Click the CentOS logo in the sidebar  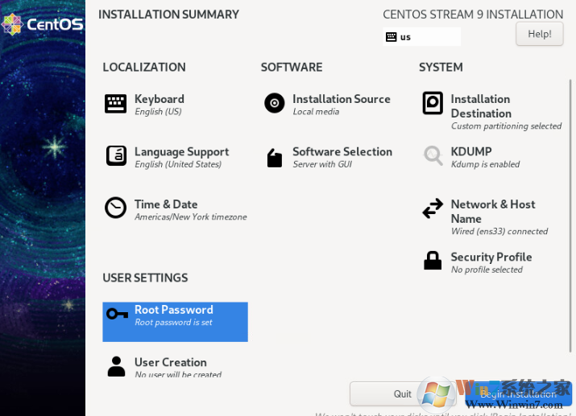tap(43, 24)
